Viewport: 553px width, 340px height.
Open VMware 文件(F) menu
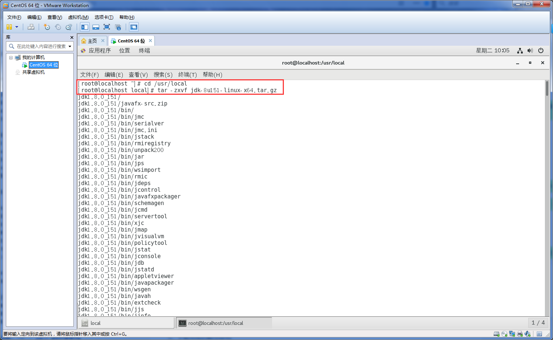[x=14, y=17]
